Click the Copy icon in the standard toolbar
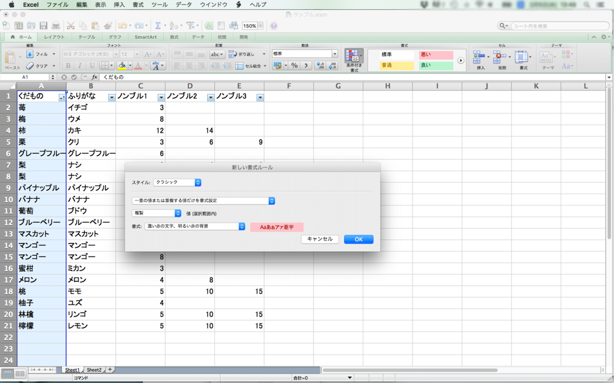The image size is (614, 383). coord(82,26)
